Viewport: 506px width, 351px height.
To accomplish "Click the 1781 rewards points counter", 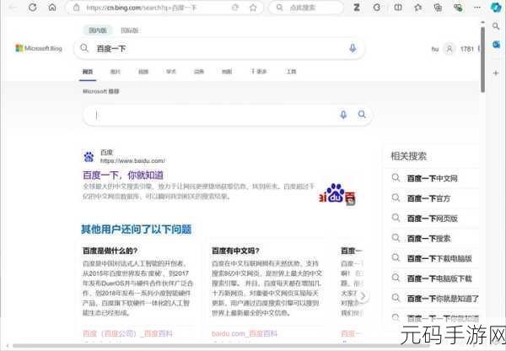I will (x=467, y=49).
